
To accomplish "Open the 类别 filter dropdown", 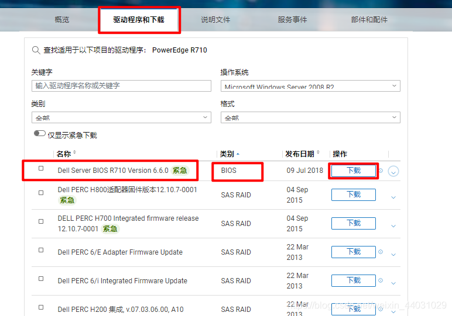I will click(x=121, y=117).
